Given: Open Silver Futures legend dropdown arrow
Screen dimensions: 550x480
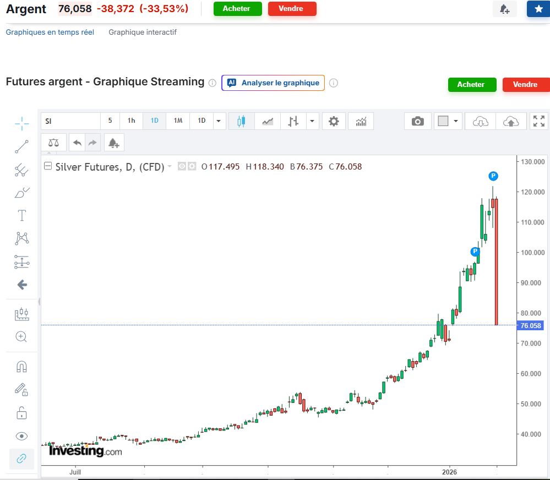Looking at the screenshot, I should 170,166.
